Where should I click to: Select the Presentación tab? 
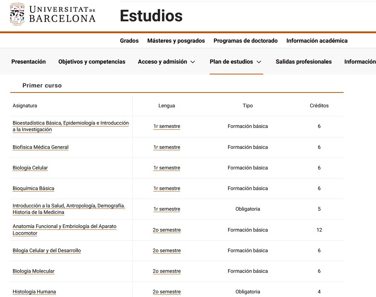[29, 62]
